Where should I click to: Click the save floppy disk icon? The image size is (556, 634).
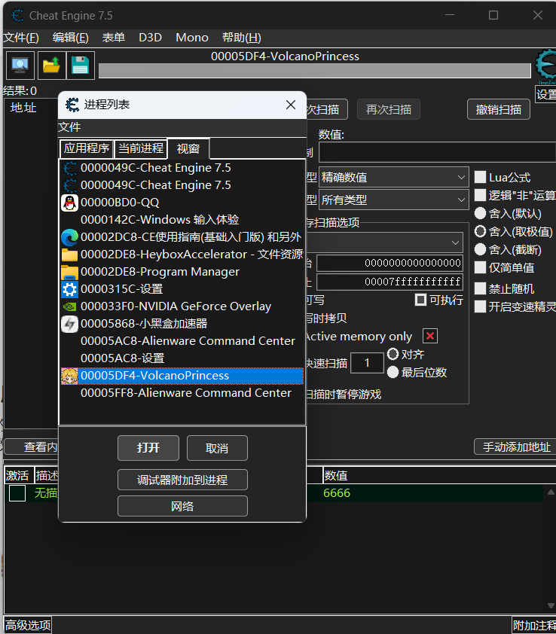coord(80,65)
